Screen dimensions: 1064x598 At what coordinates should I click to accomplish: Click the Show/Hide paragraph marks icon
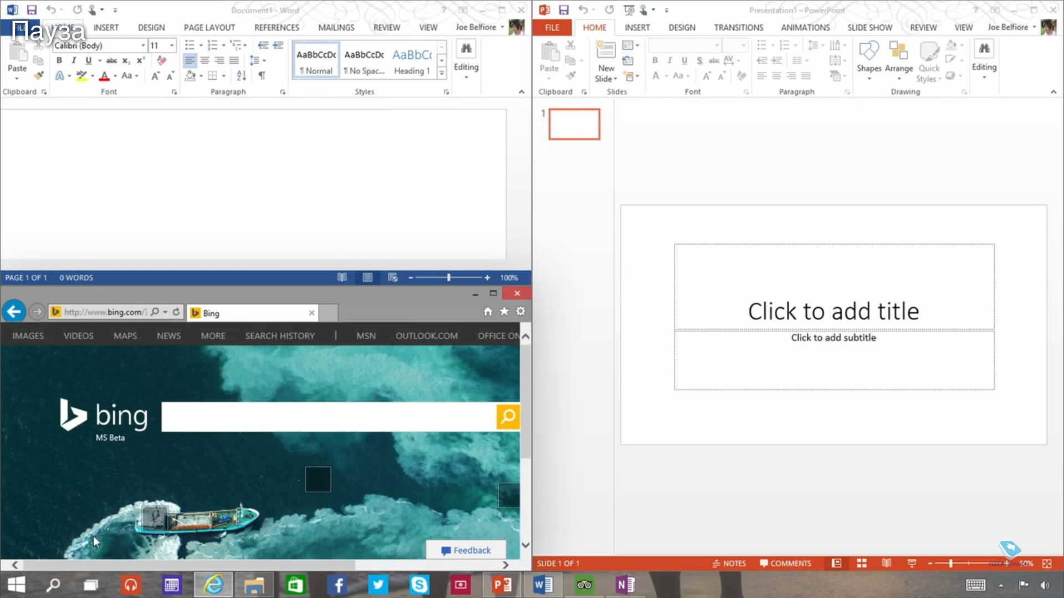tap(262, 76)
